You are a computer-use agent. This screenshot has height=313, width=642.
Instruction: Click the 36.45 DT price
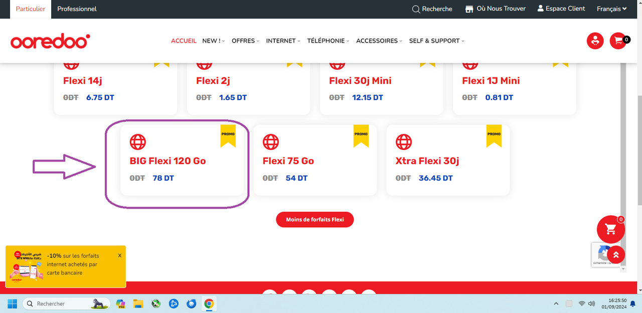tap(436, 178)
